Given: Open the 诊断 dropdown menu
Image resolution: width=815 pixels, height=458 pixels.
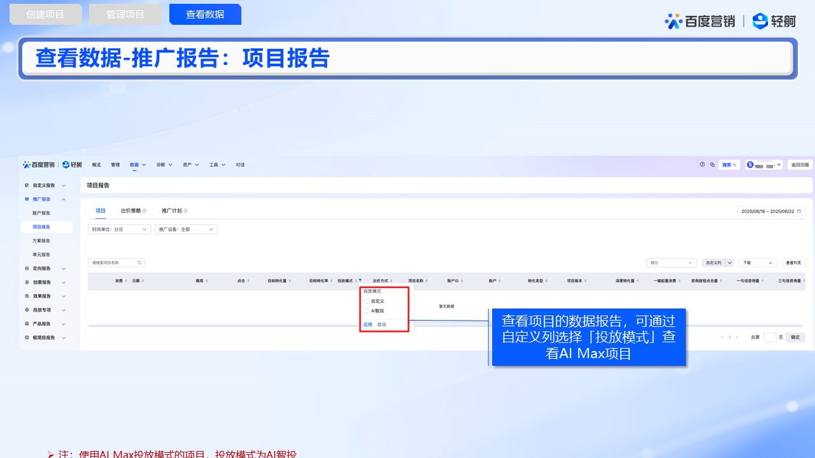Looking at the screenshot, I should point(164,165).
